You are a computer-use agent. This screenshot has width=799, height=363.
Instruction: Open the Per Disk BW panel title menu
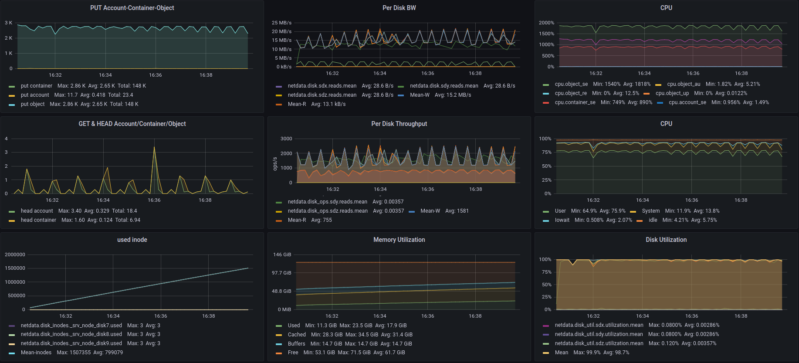[399, 8]
